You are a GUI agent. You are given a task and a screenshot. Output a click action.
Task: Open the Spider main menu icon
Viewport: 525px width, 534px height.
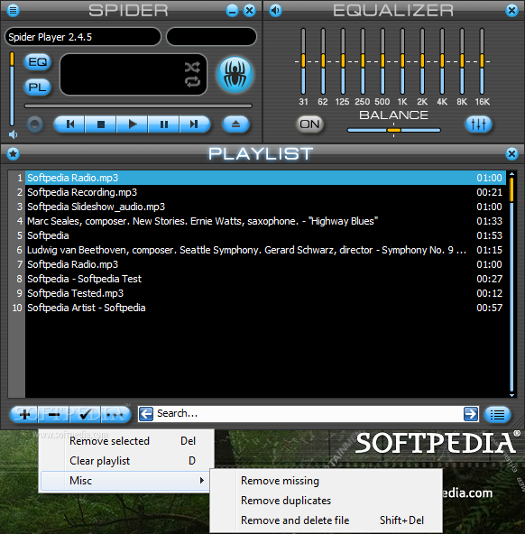pos(13,10)
